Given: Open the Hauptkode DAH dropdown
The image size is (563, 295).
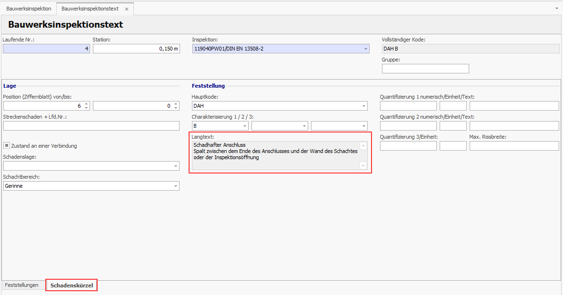Looking at the screenshot, I should [x=364, y=106].
